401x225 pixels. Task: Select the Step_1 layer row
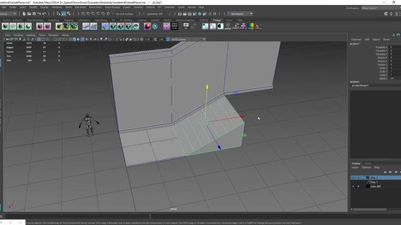pos(376,182)
